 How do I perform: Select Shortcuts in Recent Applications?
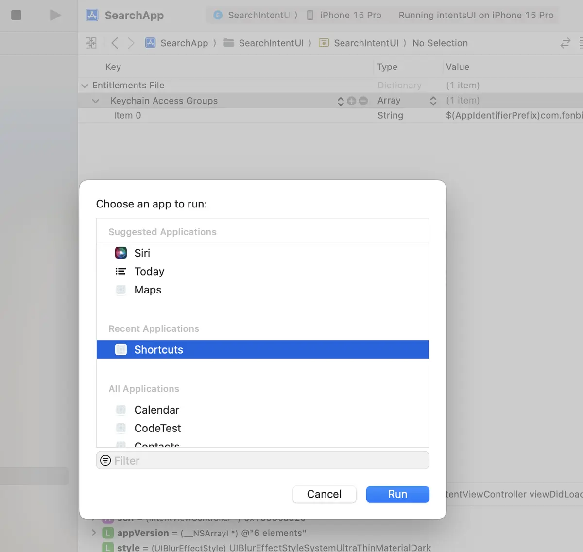(262, 350)
